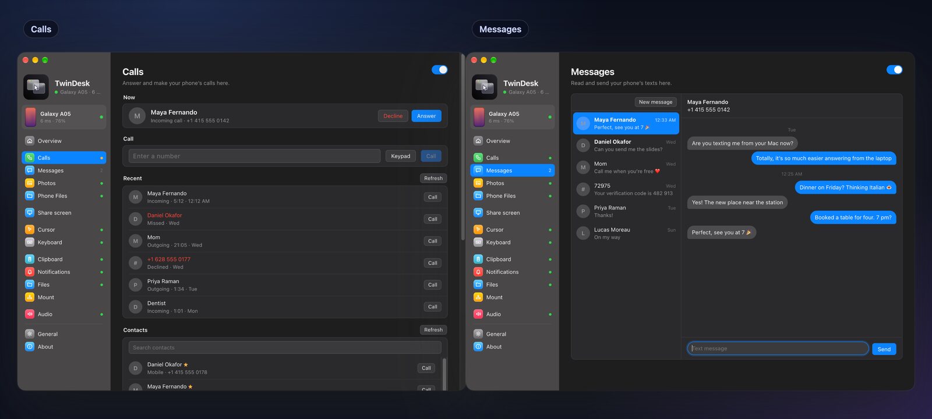932x419 pixels.
Task: Select Galaxy A05 device in Calls window
Action: (x=64, y=117)
